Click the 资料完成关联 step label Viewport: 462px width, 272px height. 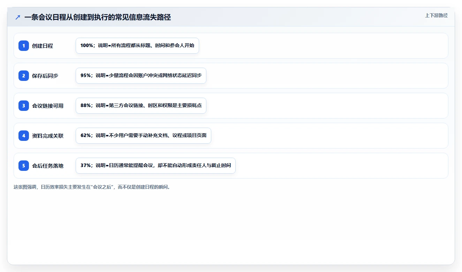pos(48,136)
